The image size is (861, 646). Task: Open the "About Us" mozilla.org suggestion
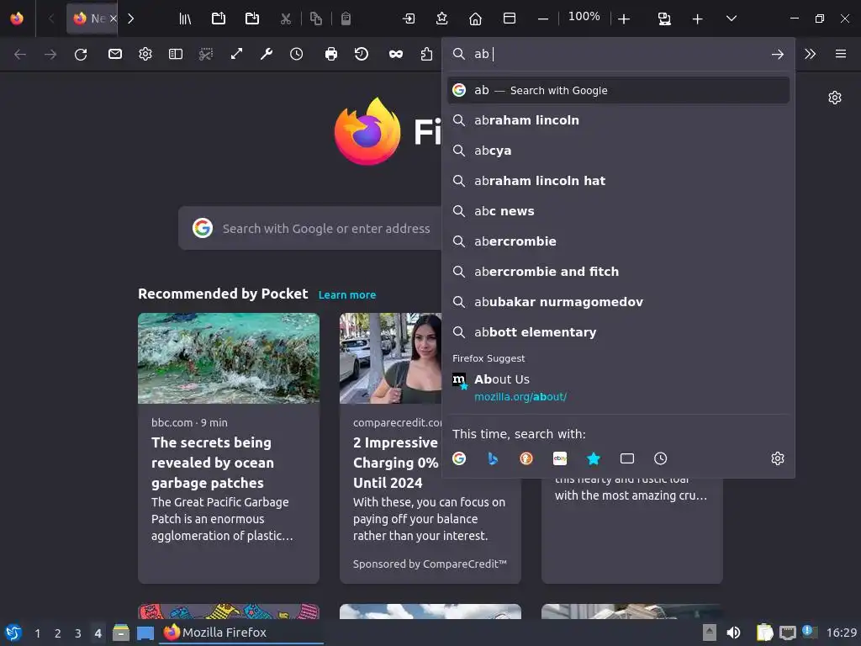(x=618, y=388)
